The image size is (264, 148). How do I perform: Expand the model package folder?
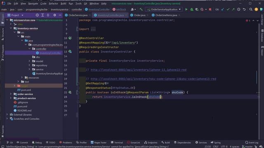point(29,61)
